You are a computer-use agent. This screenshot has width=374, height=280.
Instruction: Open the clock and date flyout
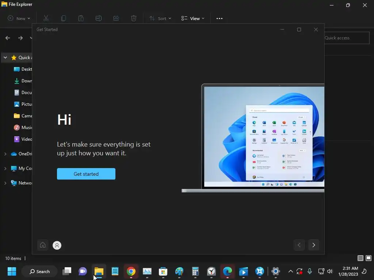[348, 271]
